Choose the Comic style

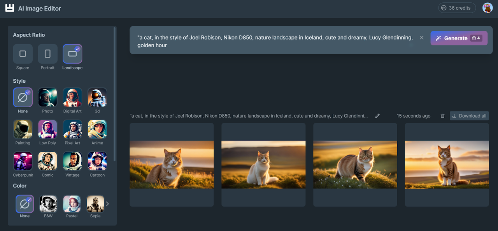[47, 161]
